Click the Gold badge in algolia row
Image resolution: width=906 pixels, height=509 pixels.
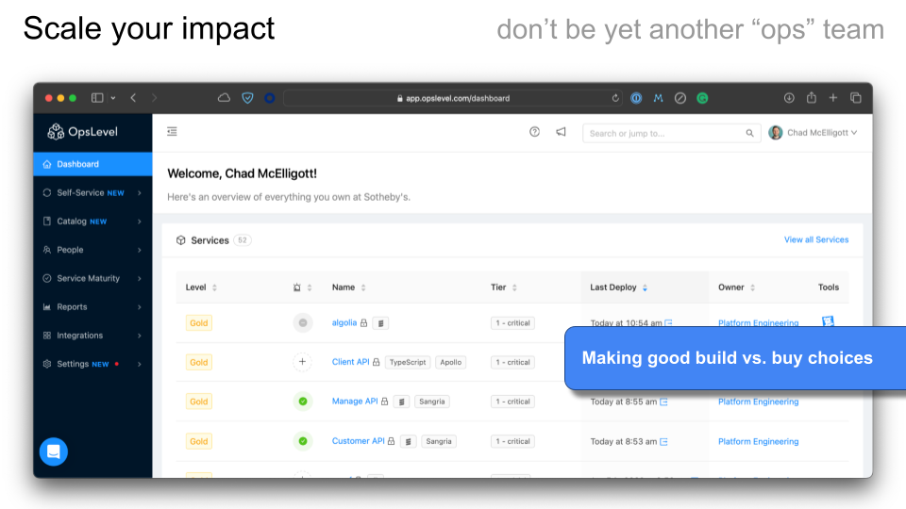pos(199,323)
